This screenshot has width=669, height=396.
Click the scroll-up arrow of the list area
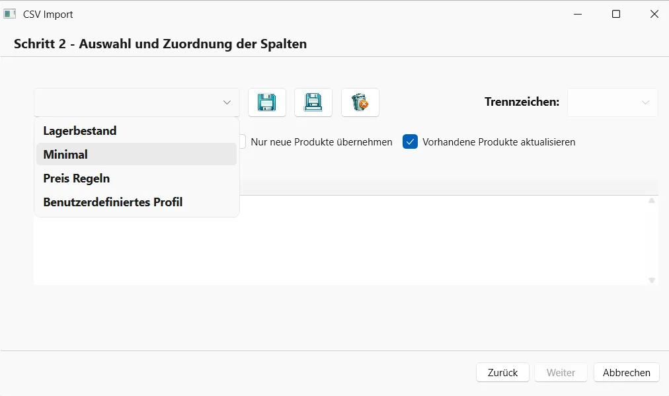pyautogui.click(x=652, y=200)
